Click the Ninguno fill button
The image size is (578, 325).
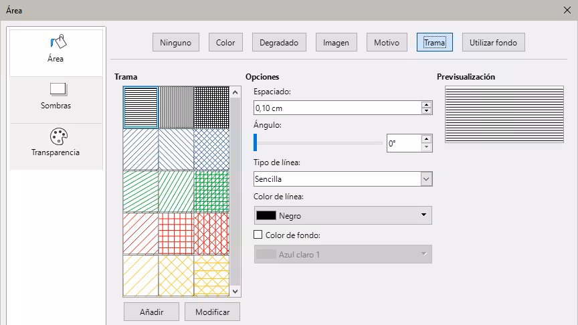[176, 42]
